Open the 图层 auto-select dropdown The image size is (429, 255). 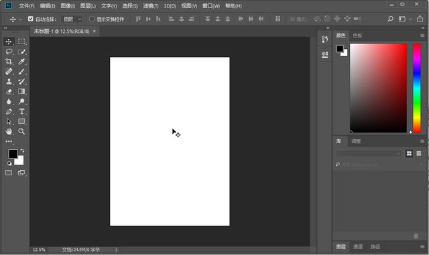coord(72,19)
